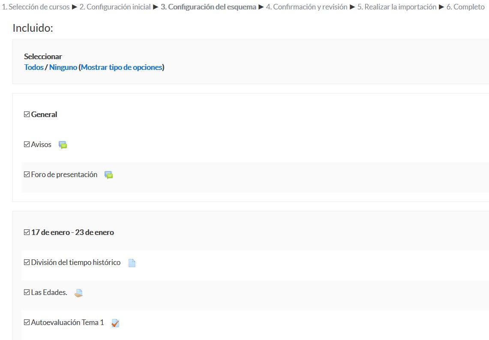Click step 6. Completo
Image resolution: width=489 pixels, height=340 pixels.
point(465,7)
